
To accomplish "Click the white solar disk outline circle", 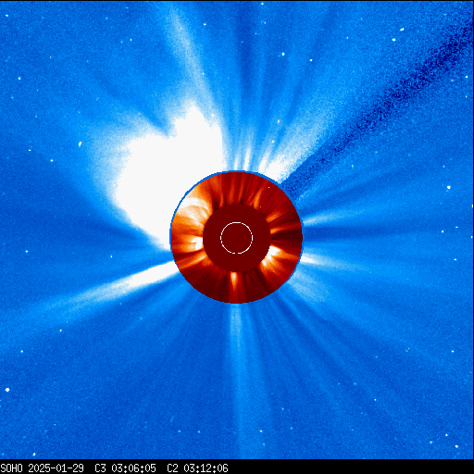I will pyautogui.click(x=236, y=238).
